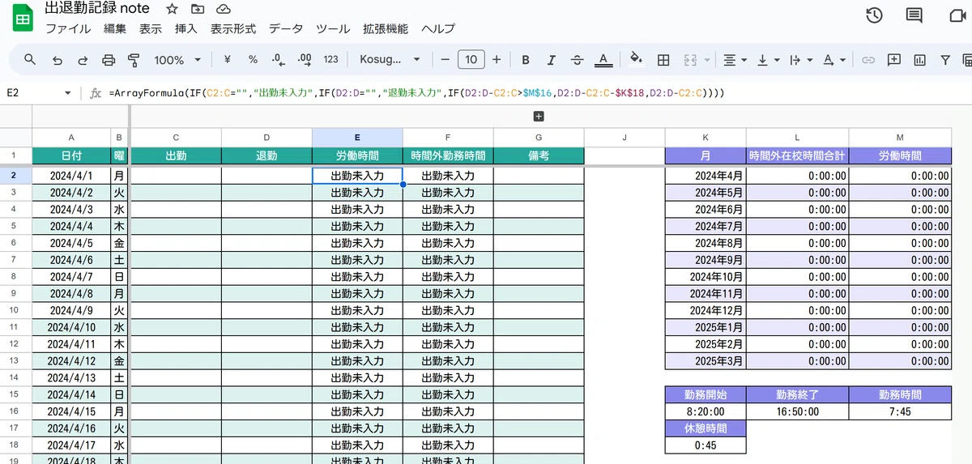The height and width of the screenshot is (464, 972).
Task: Click the merge cells icon
Action: [691, 60]
